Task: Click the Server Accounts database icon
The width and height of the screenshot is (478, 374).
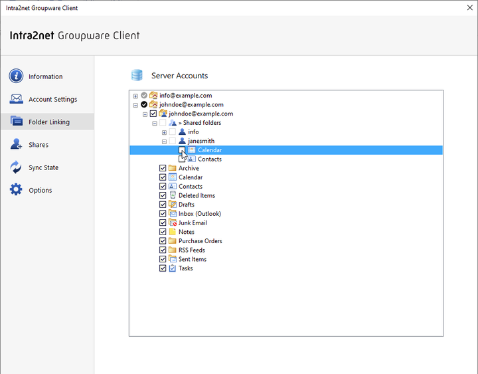Action: pos(137,75)
